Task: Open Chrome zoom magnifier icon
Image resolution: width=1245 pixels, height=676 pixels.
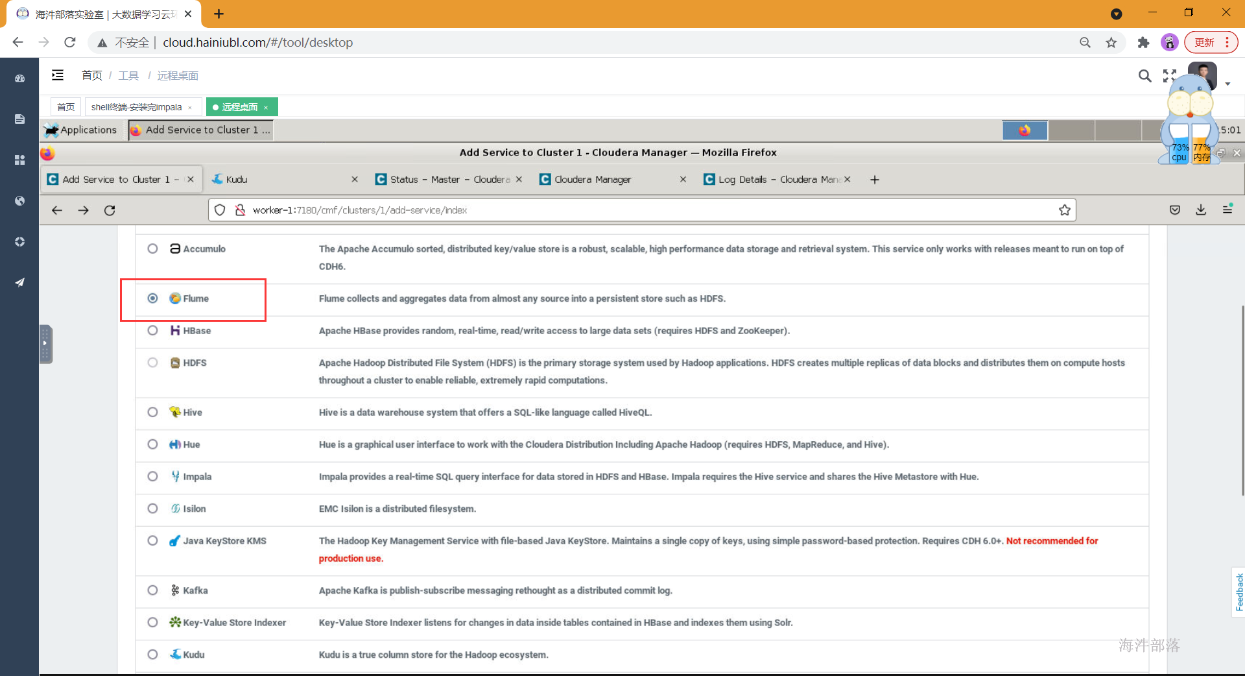Action: 1085,42
